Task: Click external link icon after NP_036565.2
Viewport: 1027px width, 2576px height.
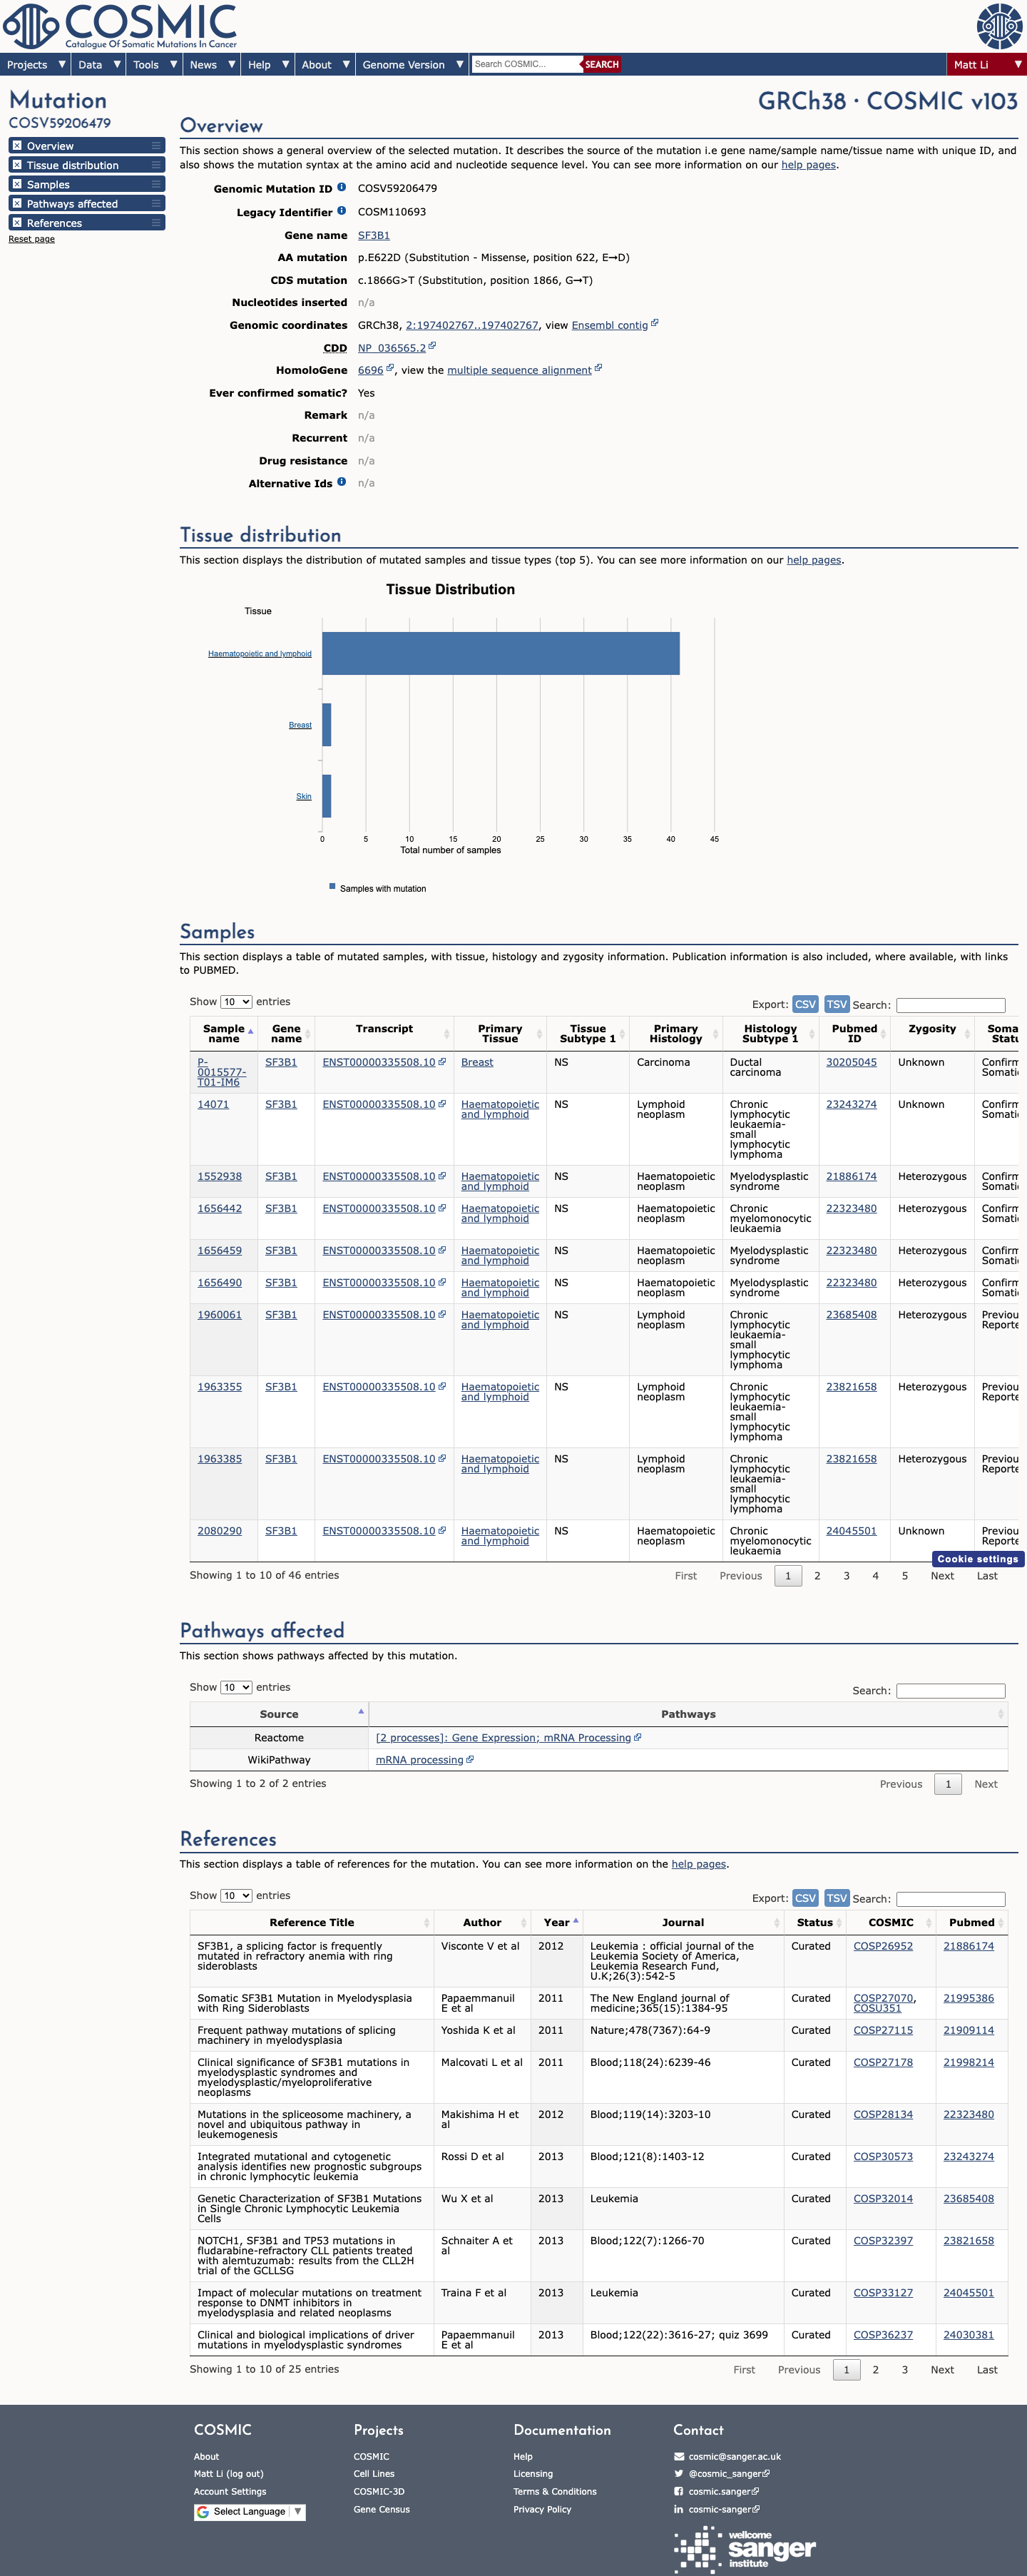Action: tap(432, 346)
